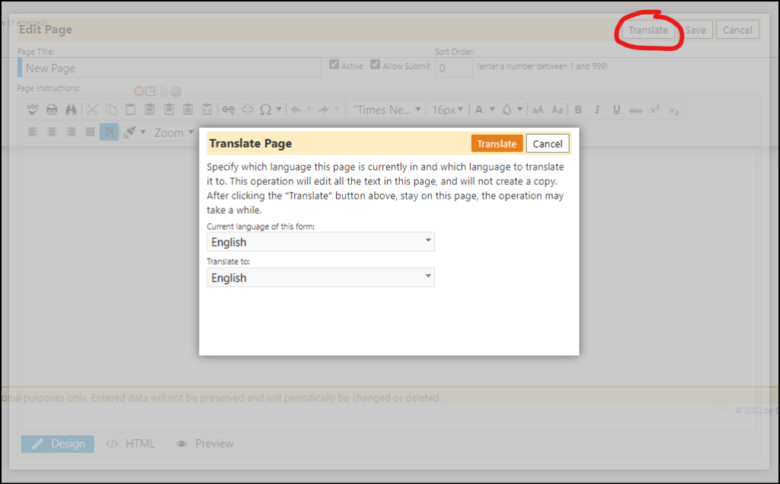Screen dimensions: 780x484
Task: Open the Zoom dropdown in toolbar
Action: click(x=173, y=132)
